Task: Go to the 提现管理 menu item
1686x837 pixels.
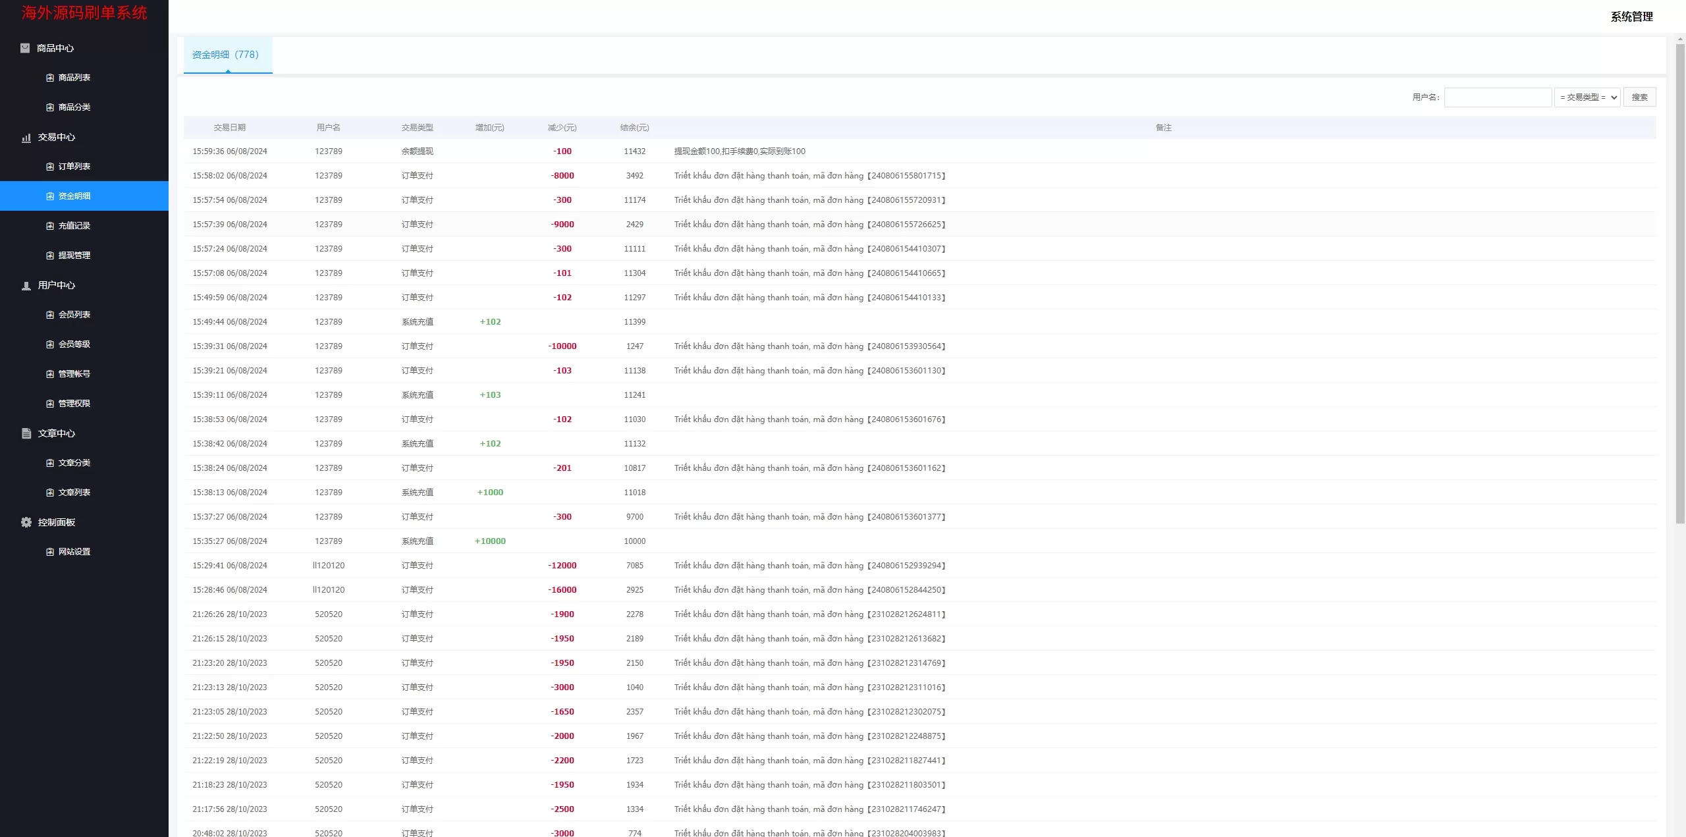Action: pos(74,256)
